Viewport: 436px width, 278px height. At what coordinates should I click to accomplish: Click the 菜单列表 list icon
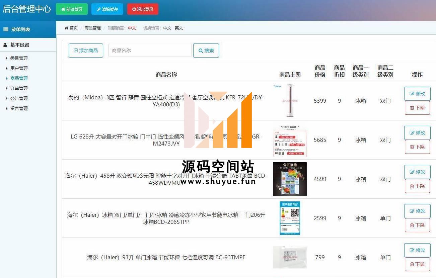tap(6, 29)
